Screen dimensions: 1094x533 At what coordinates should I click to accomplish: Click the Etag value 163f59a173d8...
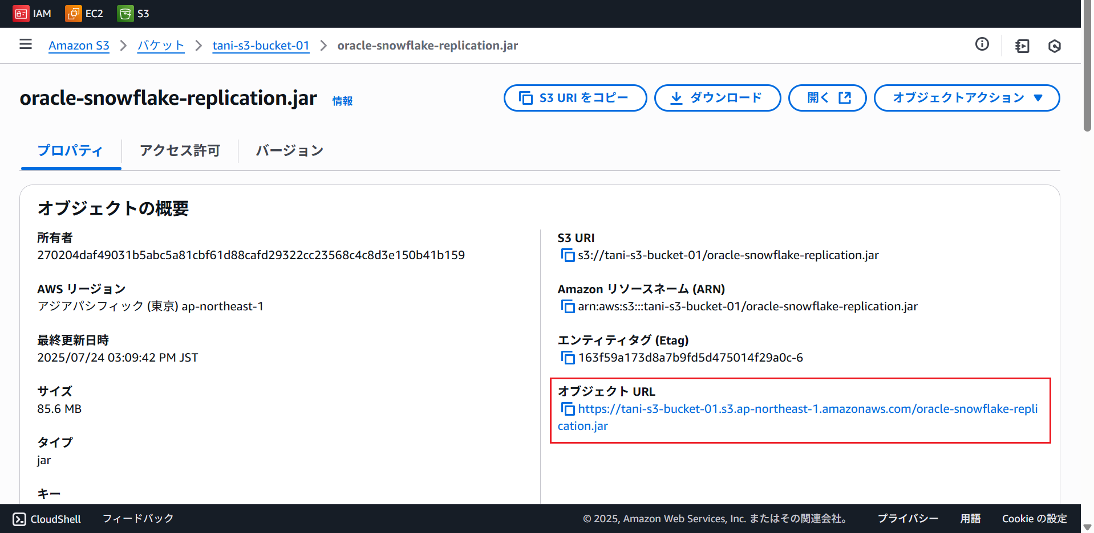[691, 358]
